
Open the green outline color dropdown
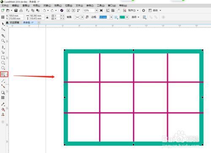click(127, 17)
